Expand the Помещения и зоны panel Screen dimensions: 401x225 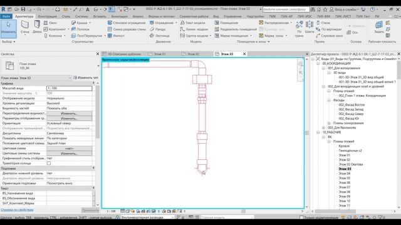tap(253, 42)
